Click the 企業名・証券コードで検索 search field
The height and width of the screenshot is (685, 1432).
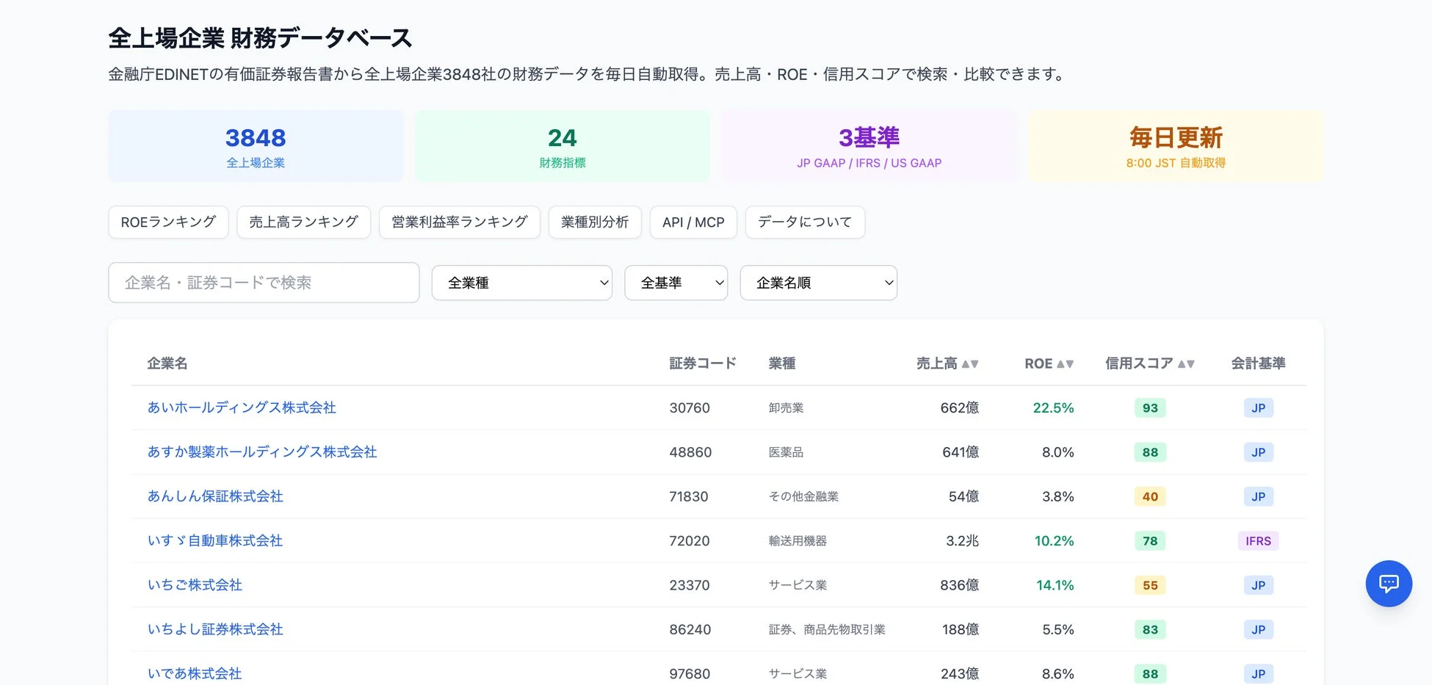tap(263, 283)
